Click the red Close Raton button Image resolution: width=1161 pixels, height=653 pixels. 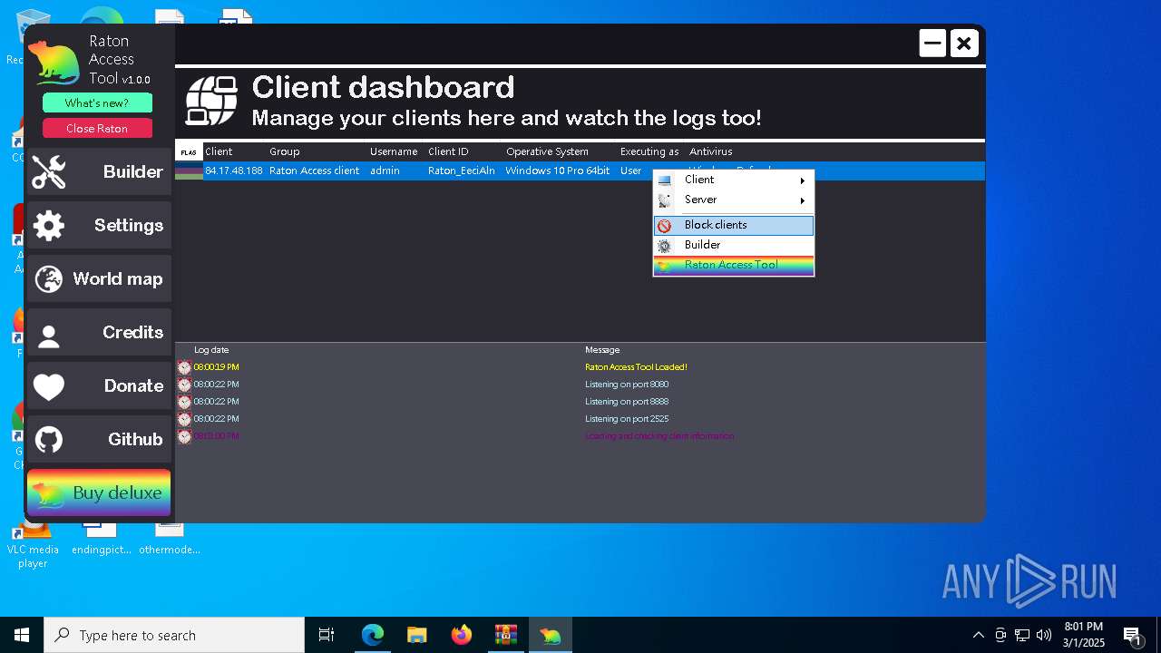tap(97, 128)
